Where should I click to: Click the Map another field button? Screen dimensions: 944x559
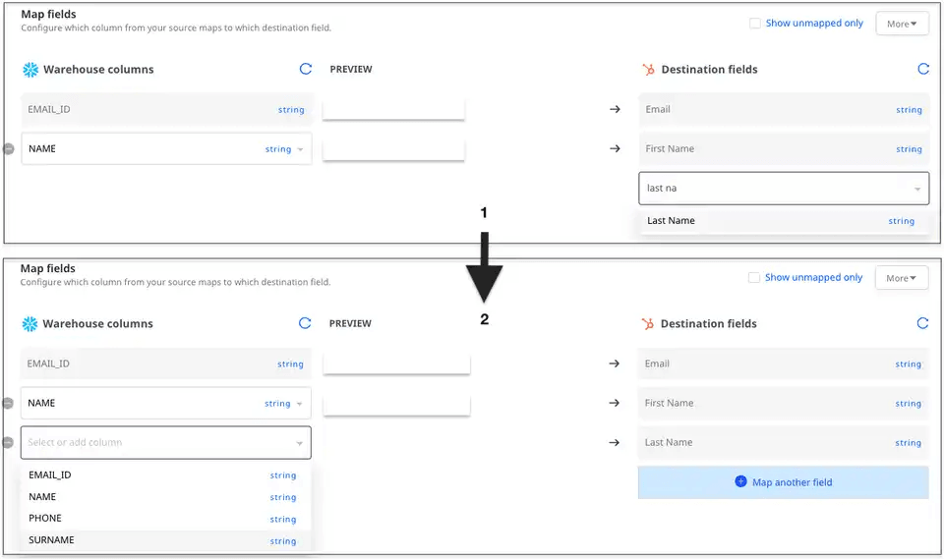click(783, 482)
